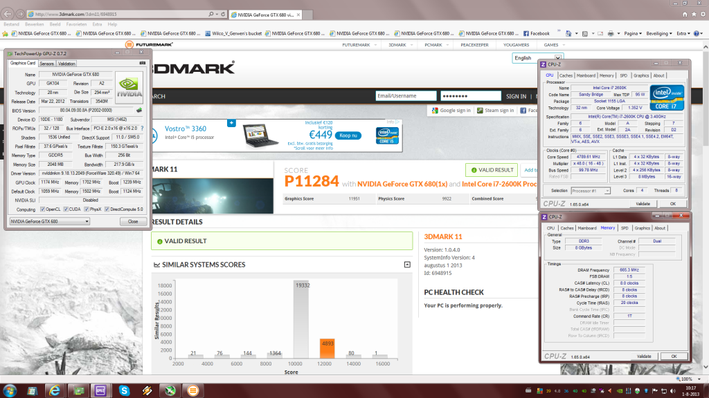Click the volume speaker icon in system tray
The width and height of the screenshot is (709, 398).
point(673,391)
